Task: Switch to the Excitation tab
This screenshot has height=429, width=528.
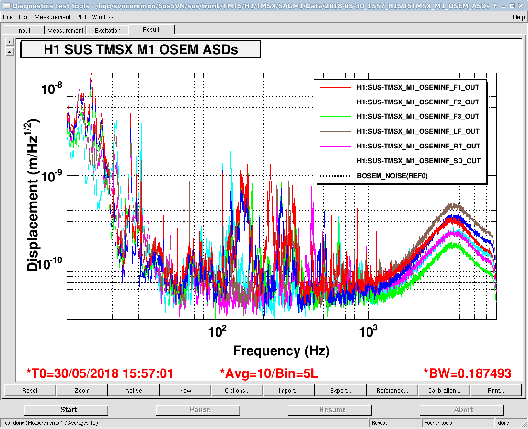Action: pos(108,30)
